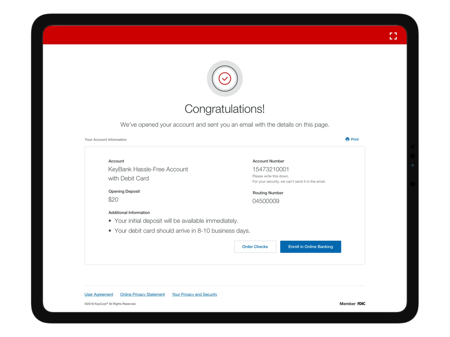Screen dimensions: 450x337
Task: Click the Congratulations! heading
Action: tap(225, 109)
